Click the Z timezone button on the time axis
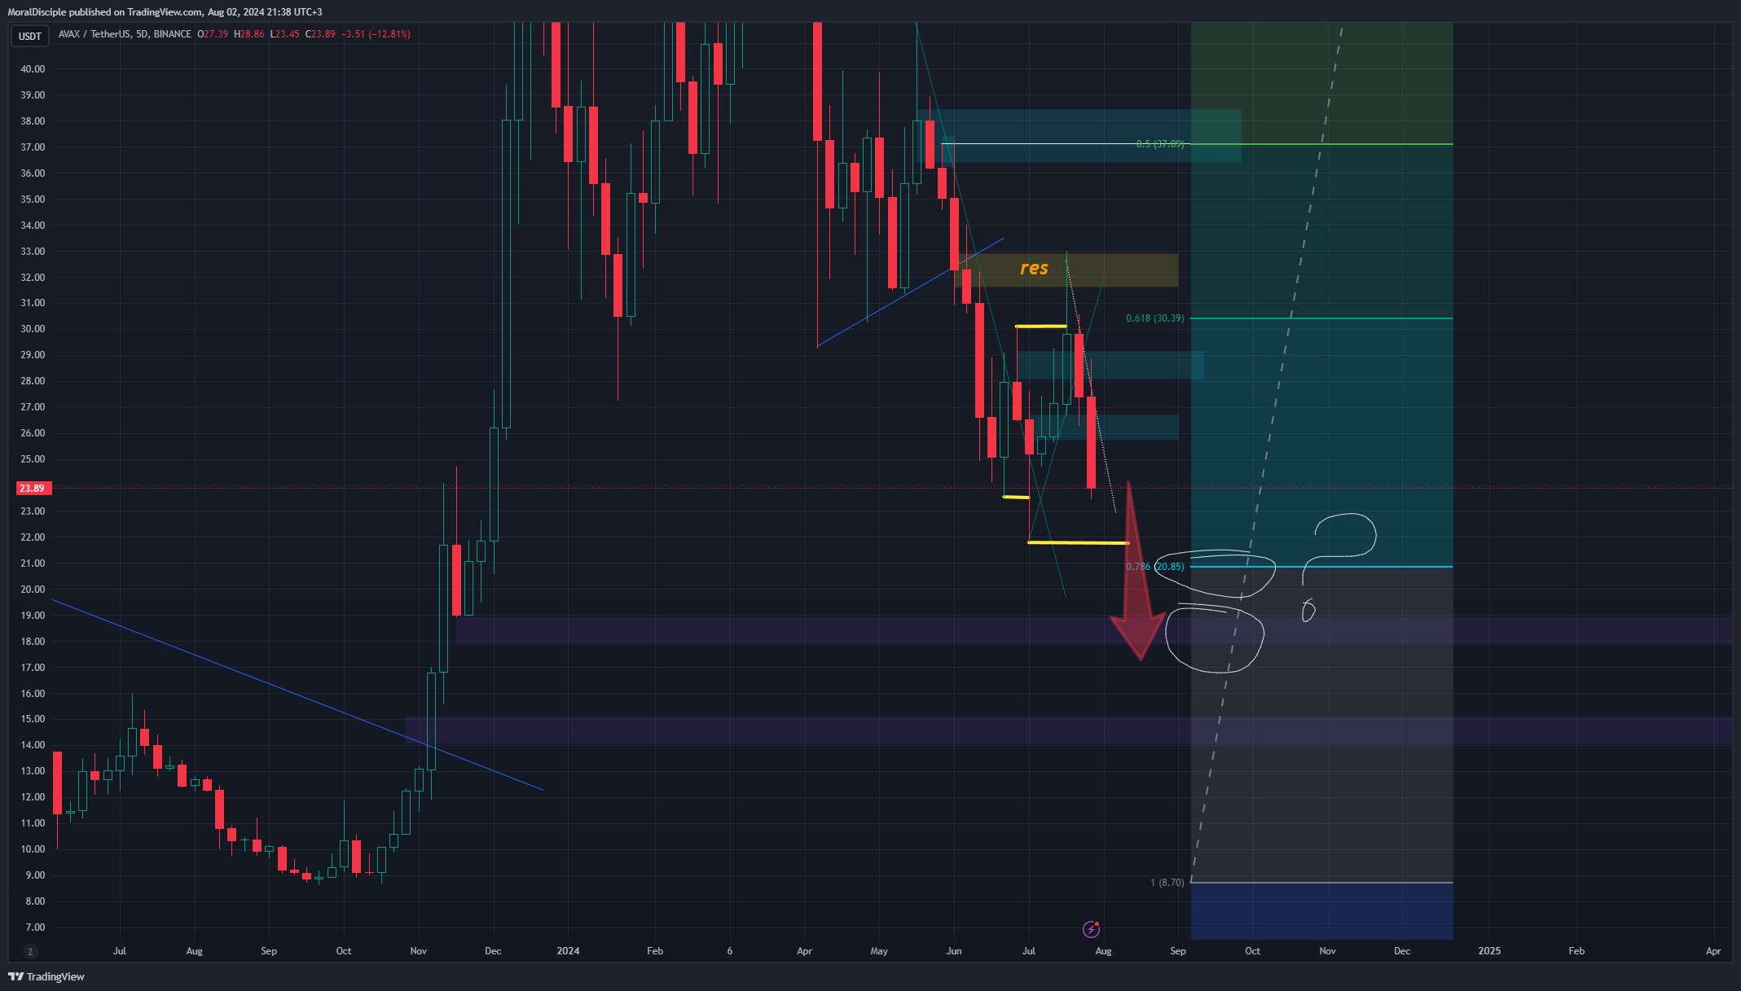1741x991 pixels. (x=30, y=951)
